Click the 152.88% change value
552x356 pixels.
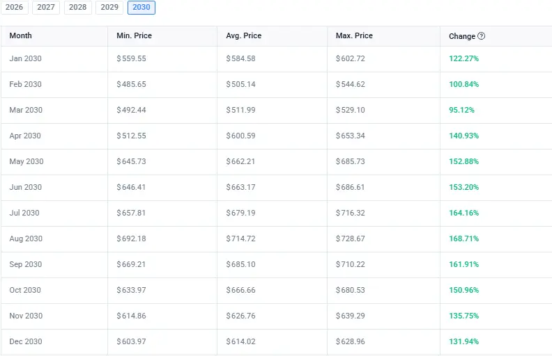(x=463, y=161)
